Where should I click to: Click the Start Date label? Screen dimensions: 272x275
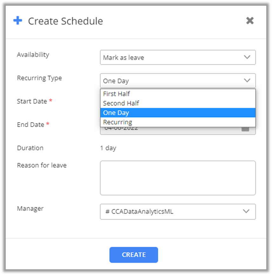(x=32, y=101)
